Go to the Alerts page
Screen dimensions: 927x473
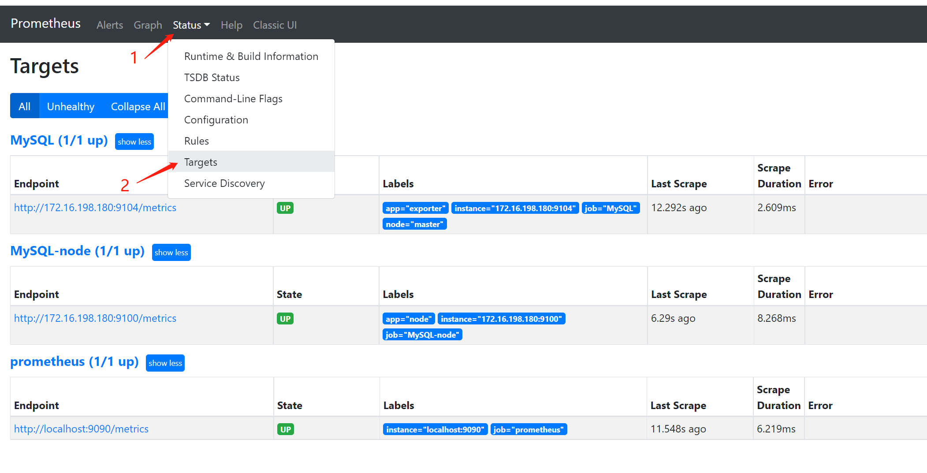[x=110, y=25]
